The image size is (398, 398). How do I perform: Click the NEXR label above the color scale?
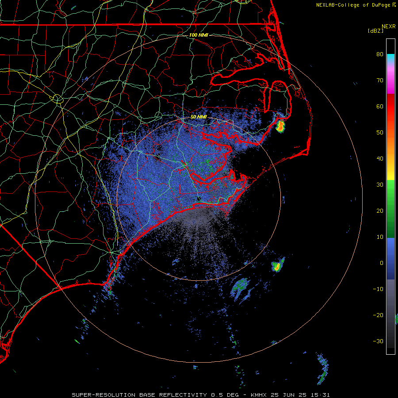(388, 27)
